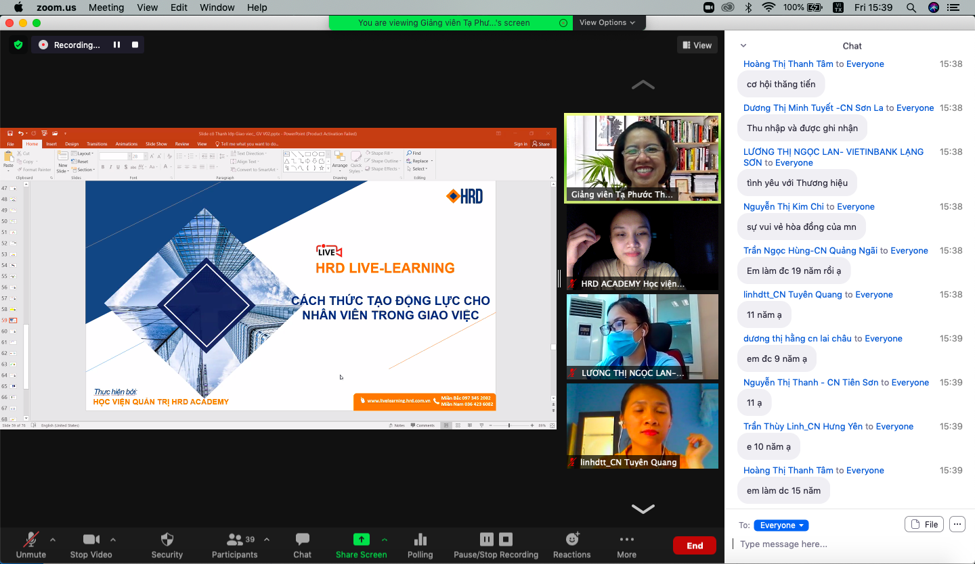Toggle Bold in the PowerPoint Font group
975x564 pixels.
(x=102, y=166)
